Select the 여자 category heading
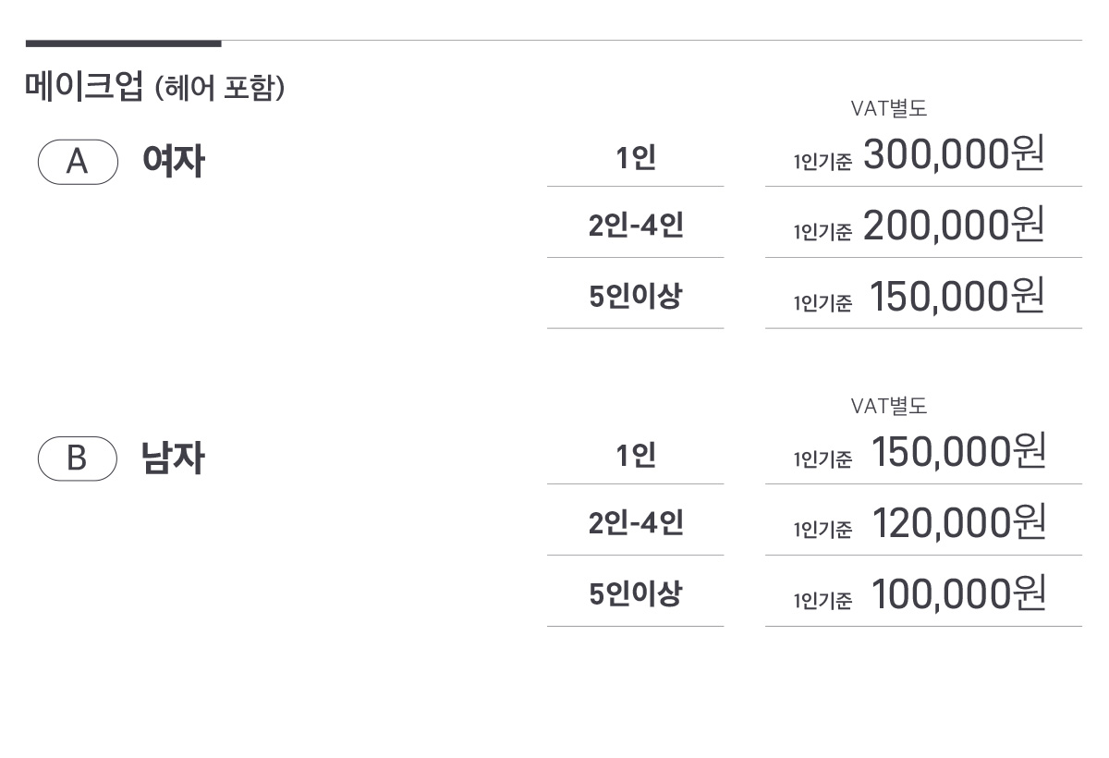Viewport: 1109px width, 758px height. click(x=173, y=162)
